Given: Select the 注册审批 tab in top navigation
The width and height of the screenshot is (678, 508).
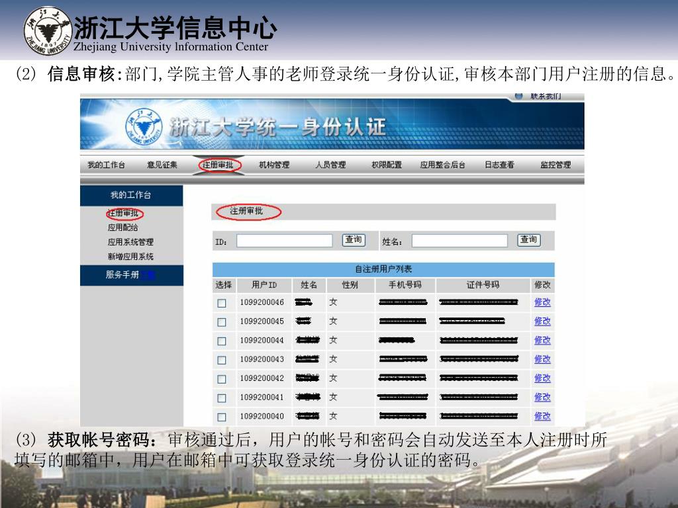Looking at the screenshot, I should (x=218, y=165).
